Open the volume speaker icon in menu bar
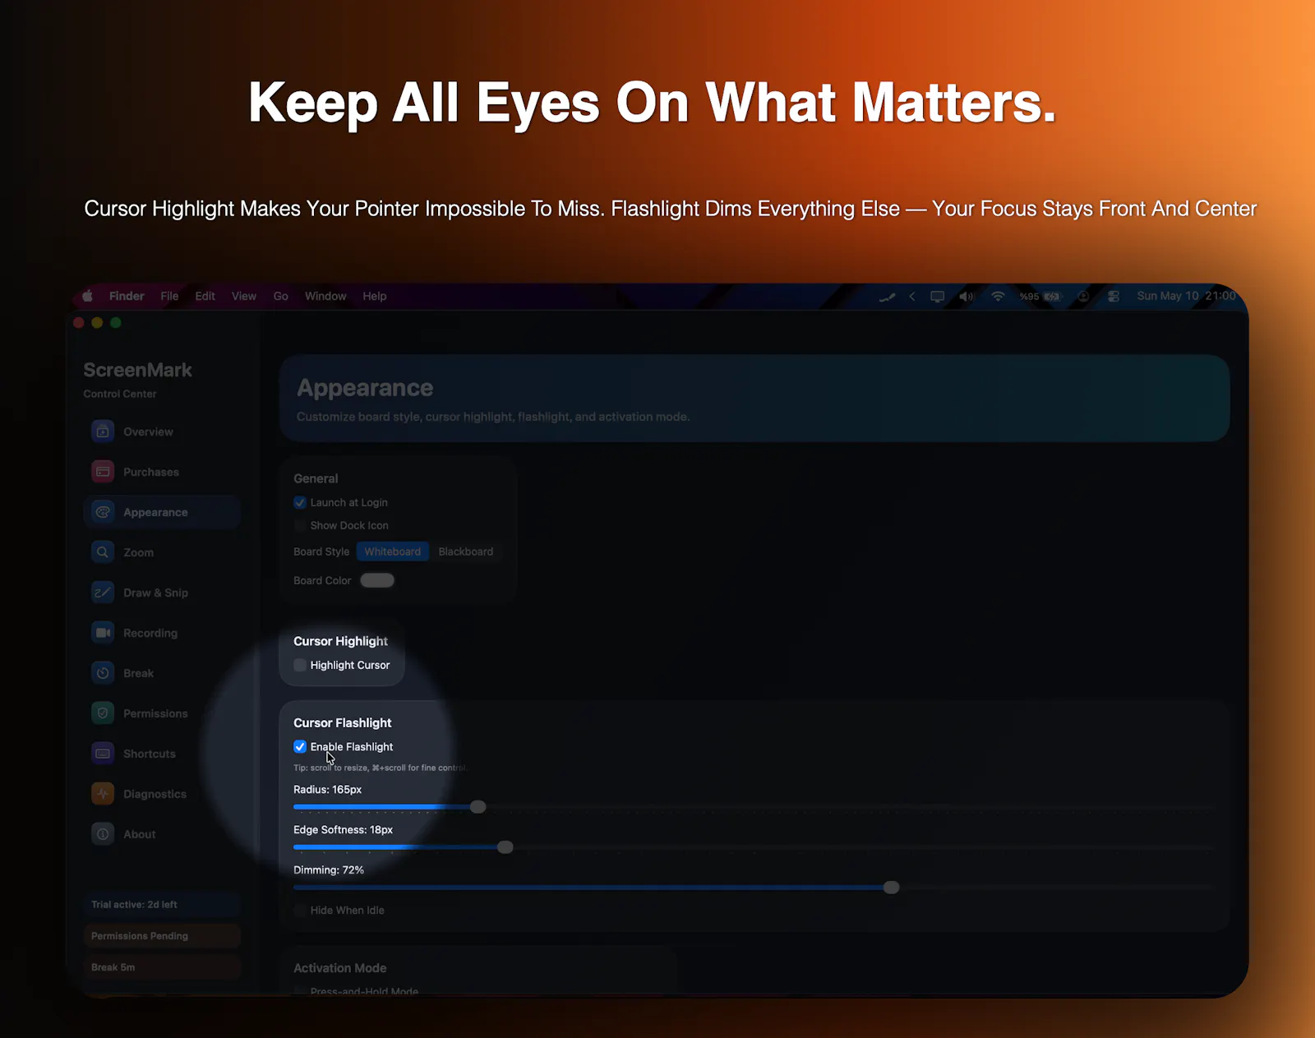1315x1038 pixels. click(967, 297)
